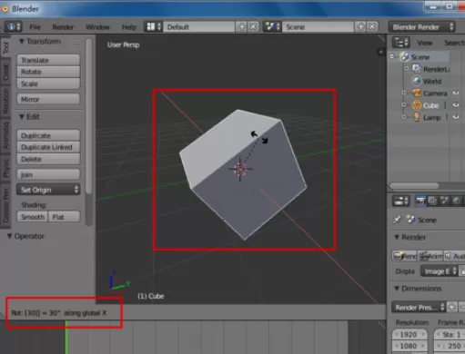Toggle visibility of the Camera
The width and height of the screenshot is (465, 354).
point(456,93)
